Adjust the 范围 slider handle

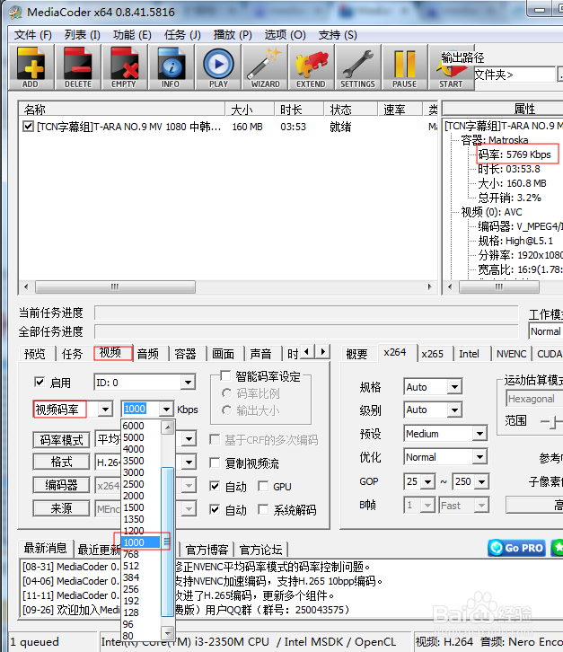click(x=553, y=422)
